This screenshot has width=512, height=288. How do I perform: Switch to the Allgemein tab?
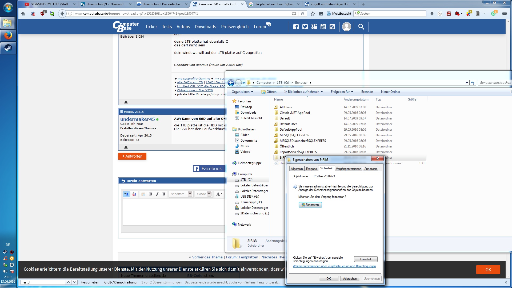(297, 169)
